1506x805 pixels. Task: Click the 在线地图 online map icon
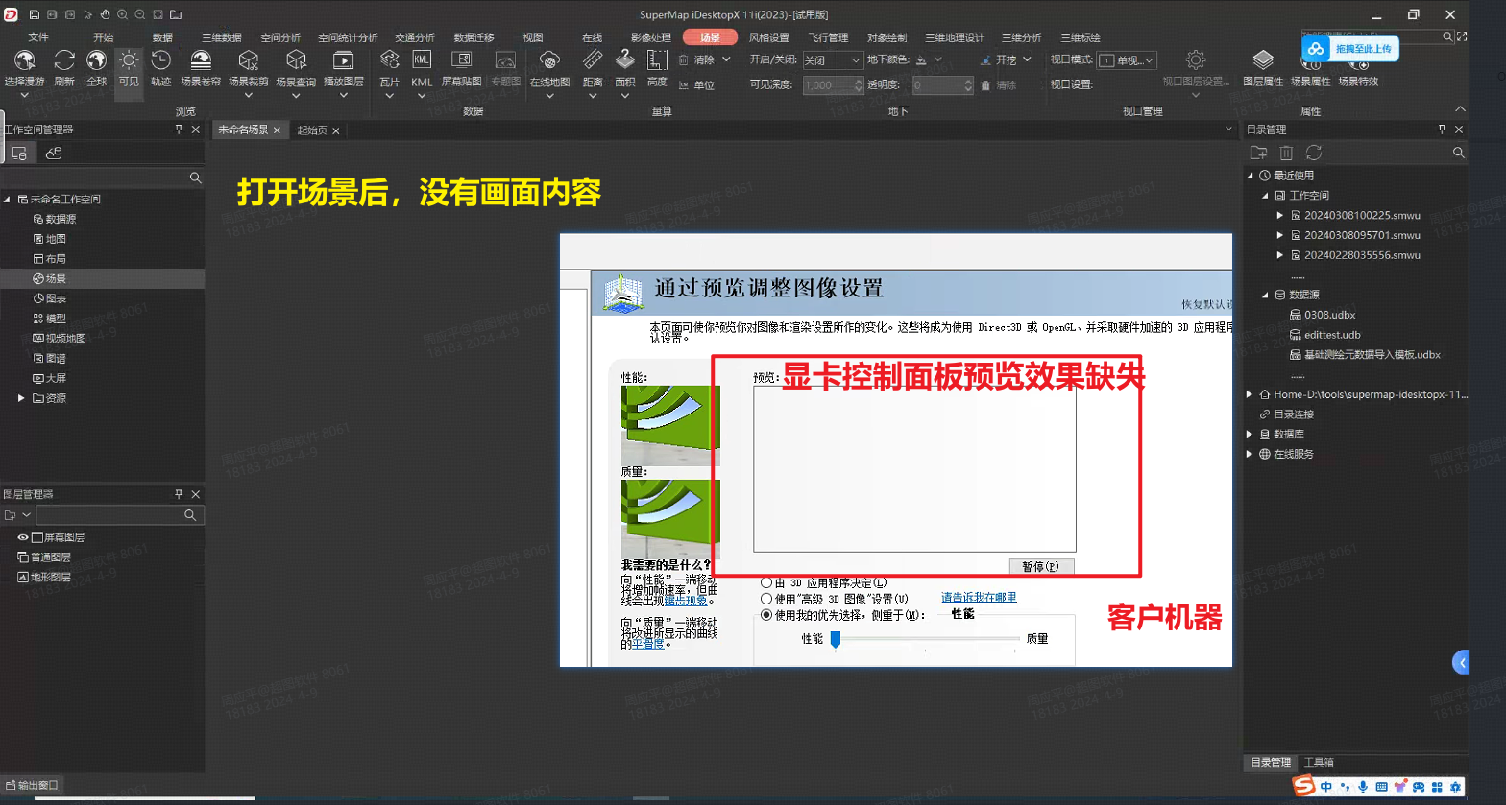click(549, 60)
